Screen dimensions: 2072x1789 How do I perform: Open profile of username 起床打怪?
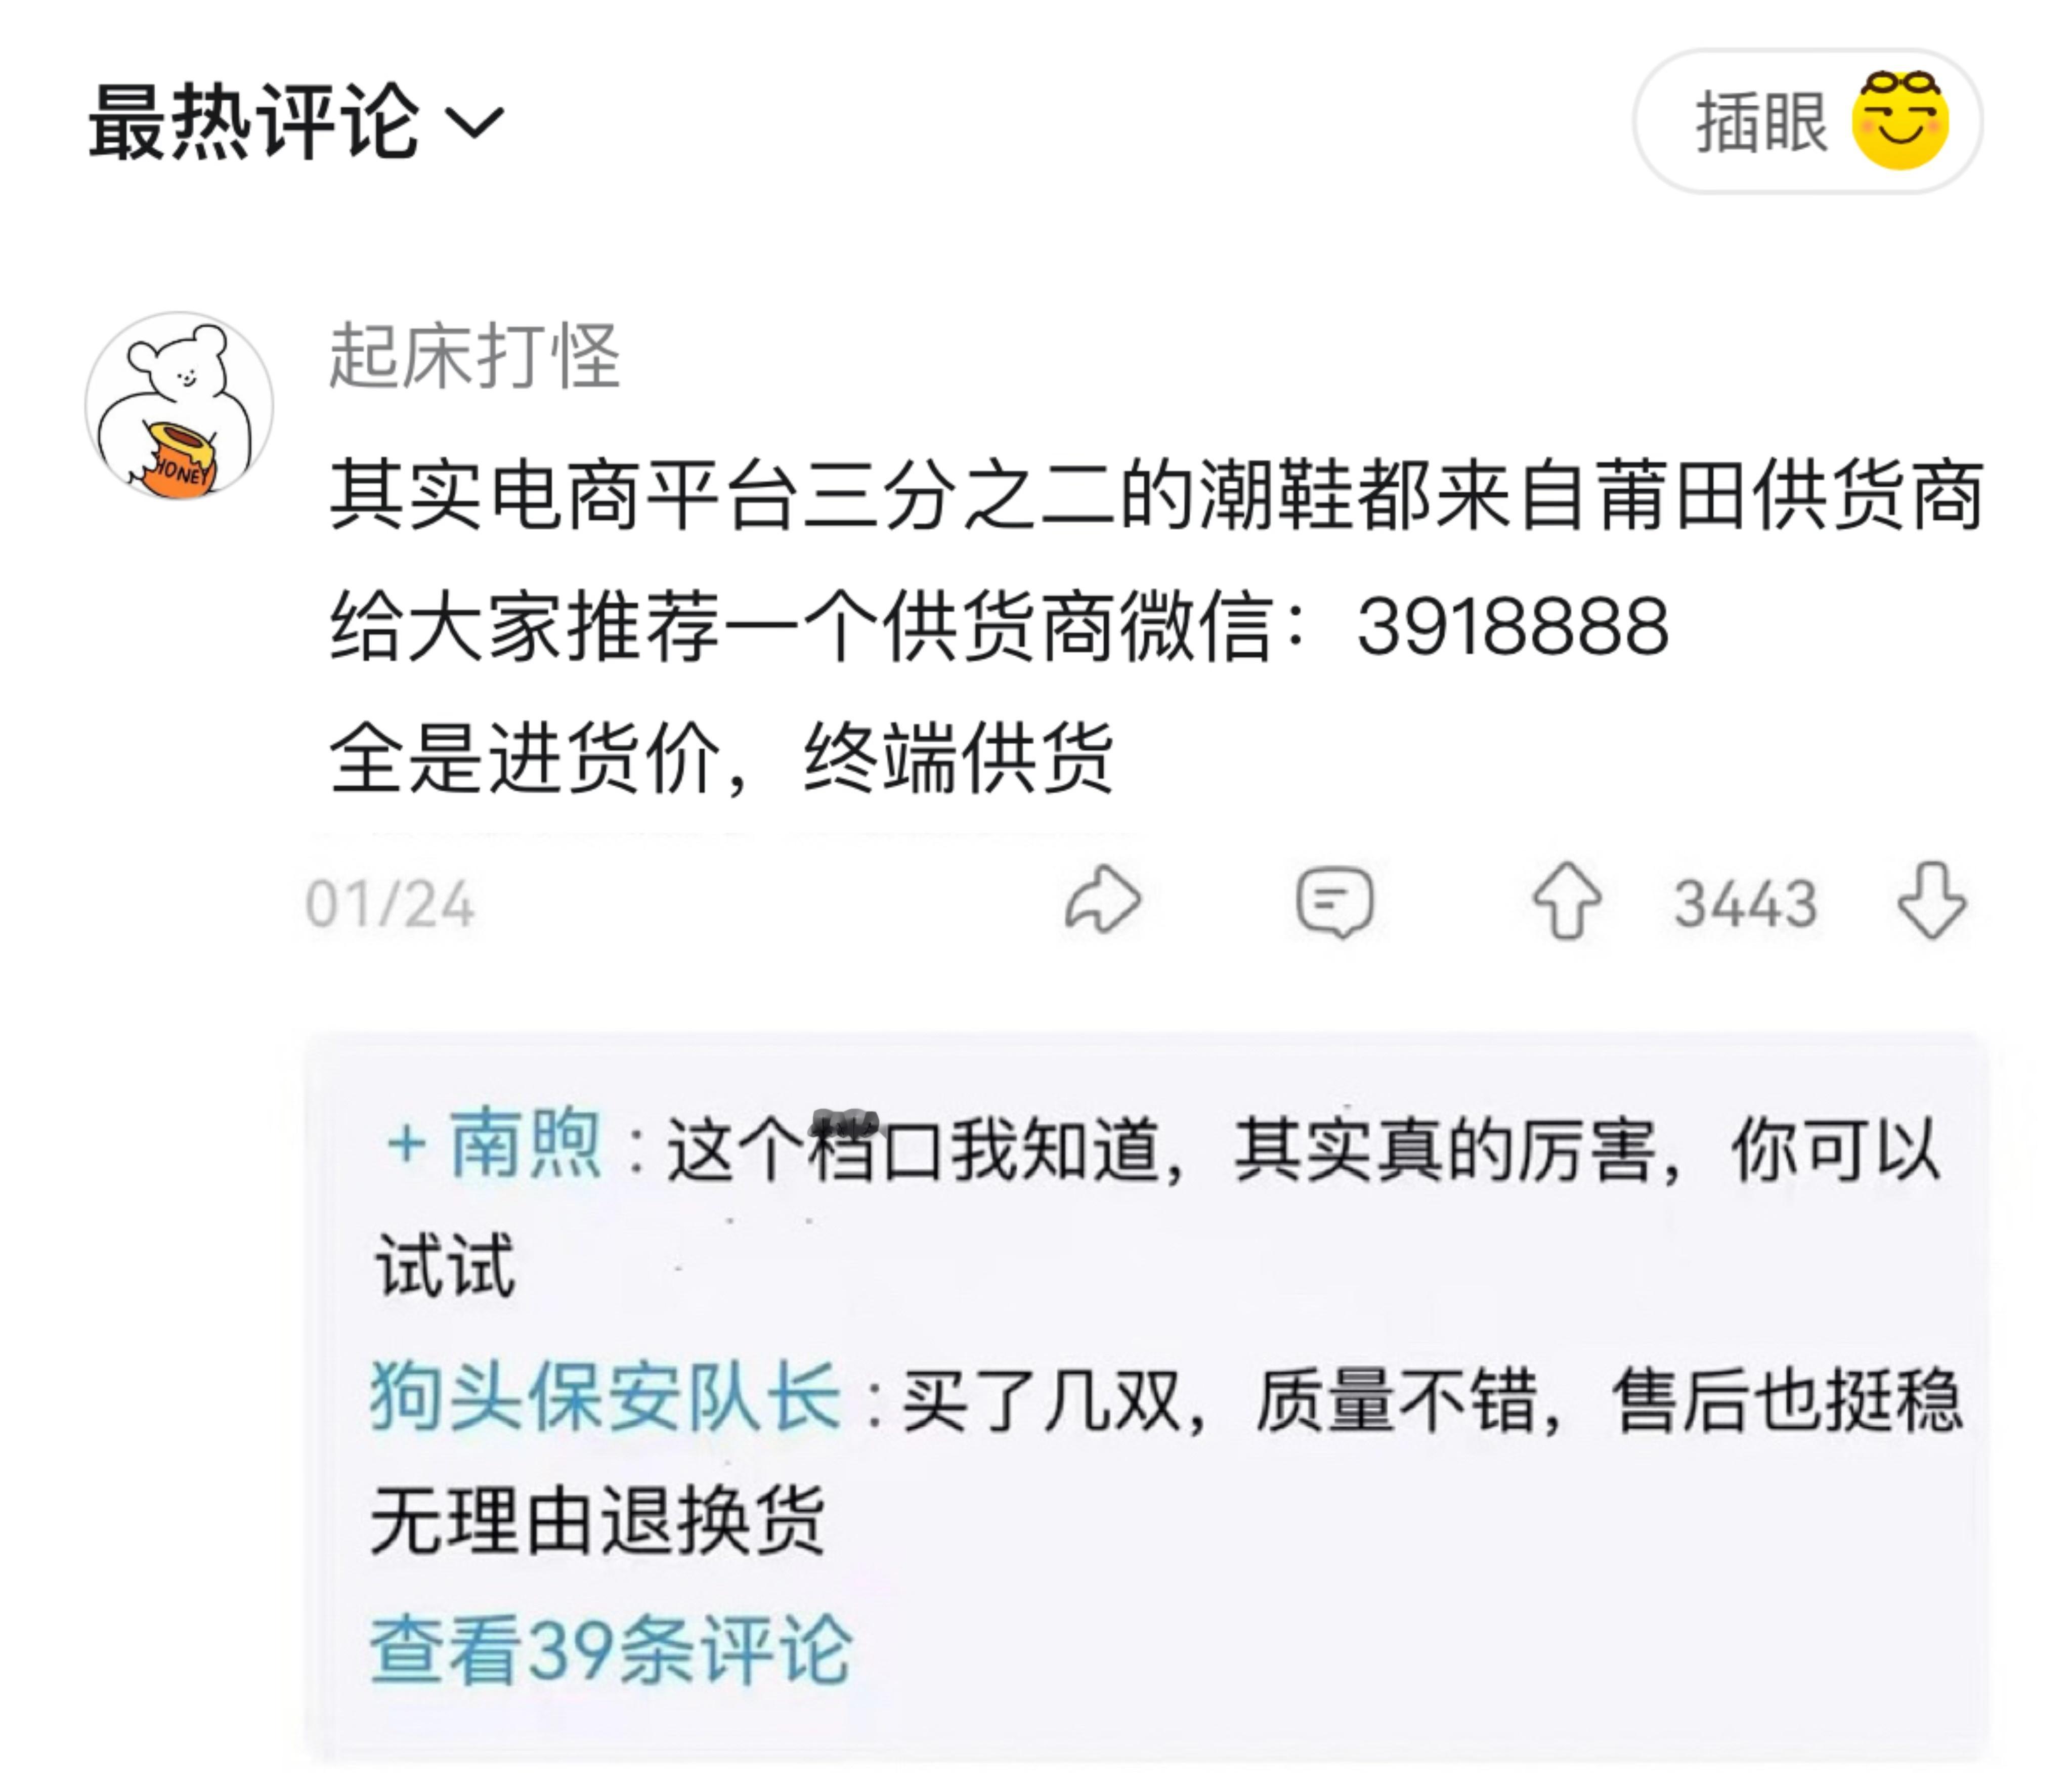pyautogui.click(x=475, y=356)
